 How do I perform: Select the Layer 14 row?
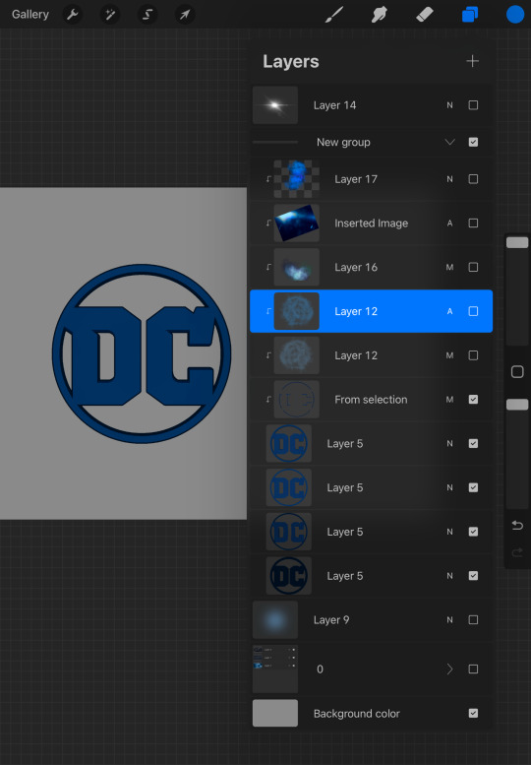(372, 105)
